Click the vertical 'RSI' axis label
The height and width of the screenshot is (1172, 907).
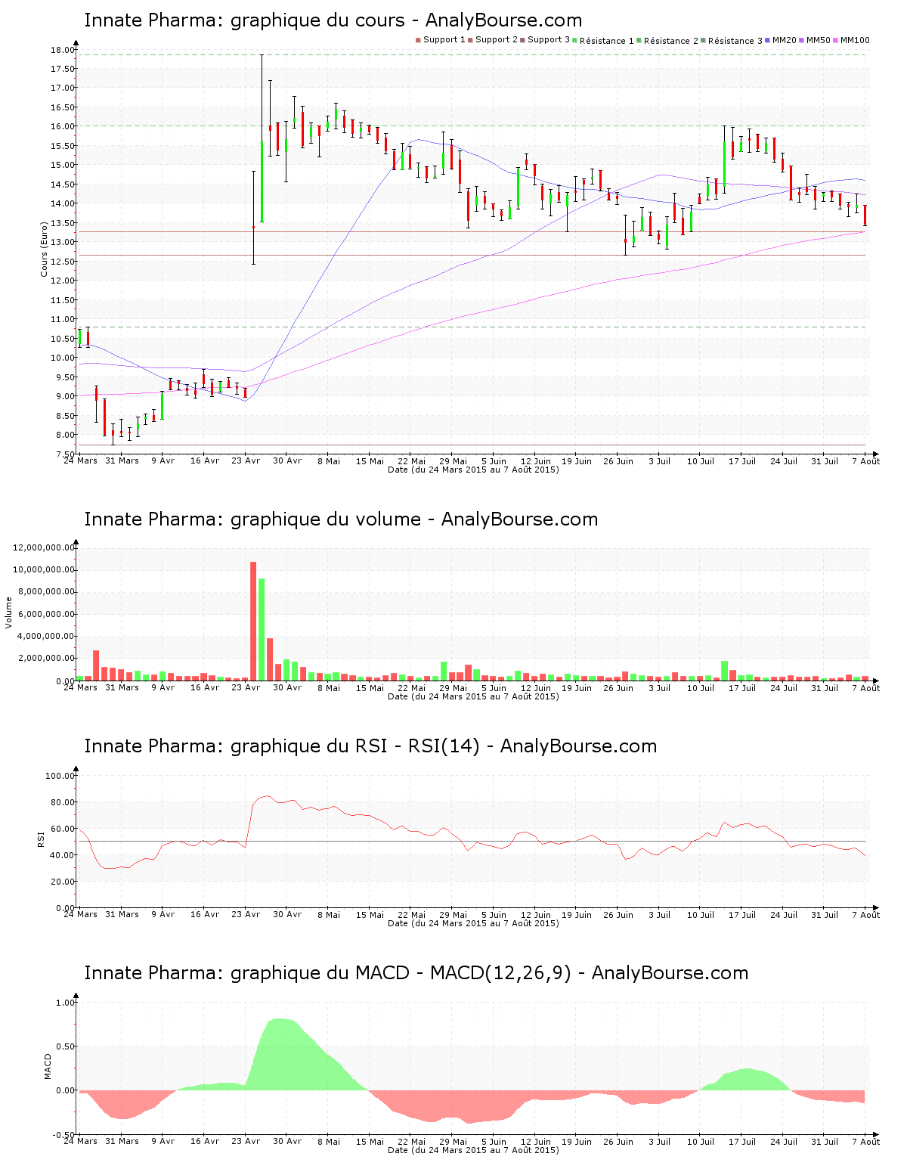click(41, 839)
